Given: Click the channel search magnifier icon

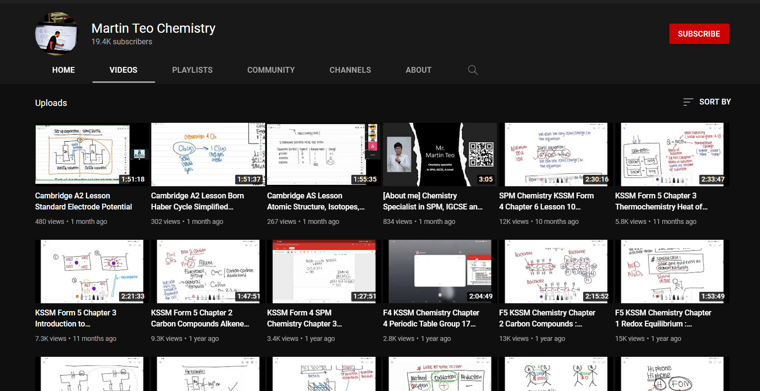Looking at the screenshot, I should coord(473,70).
